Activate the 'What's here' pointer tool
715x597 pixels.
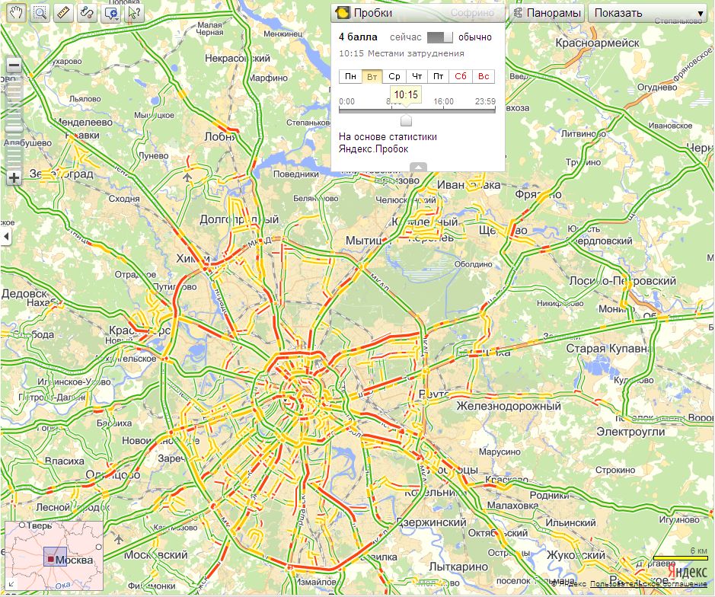(x=134, y=13)
